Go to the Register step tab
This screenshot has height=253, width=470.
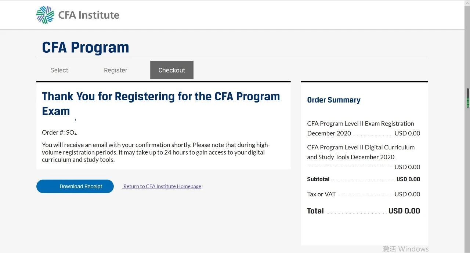point(115,70)
